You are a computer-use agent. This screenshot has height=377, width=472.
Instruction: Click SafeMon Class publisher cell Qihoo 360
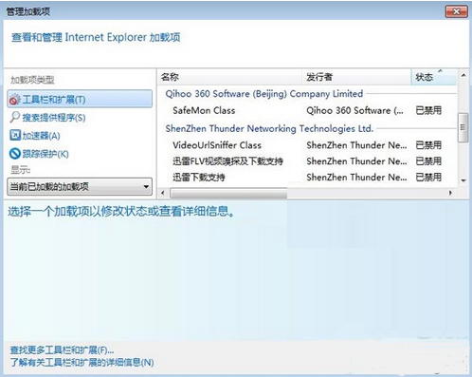click(x=354, y=110)
